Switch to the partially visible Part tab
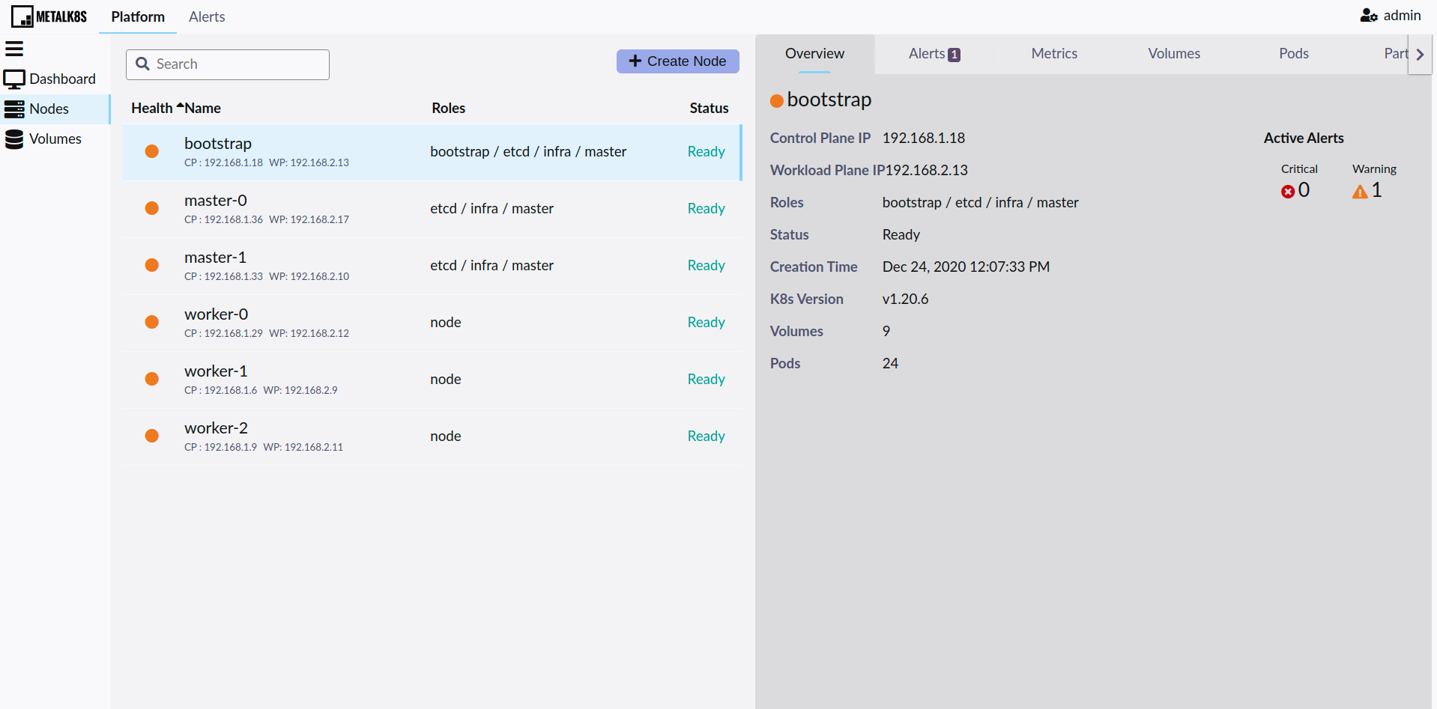Screen dimensions: 1437x709 coord(1395,54)
